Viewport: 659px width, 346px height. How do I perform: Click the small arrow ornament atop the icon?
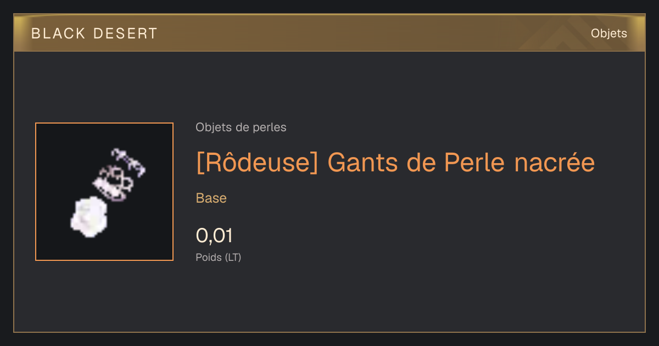(128, 161)
